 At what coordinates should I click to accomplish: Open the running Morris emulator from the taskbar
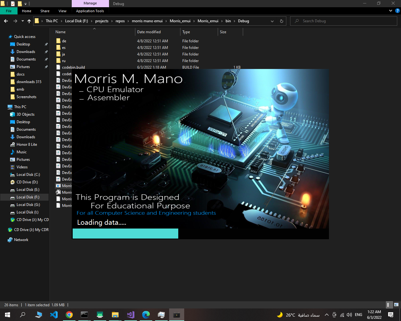click(176, 314)
